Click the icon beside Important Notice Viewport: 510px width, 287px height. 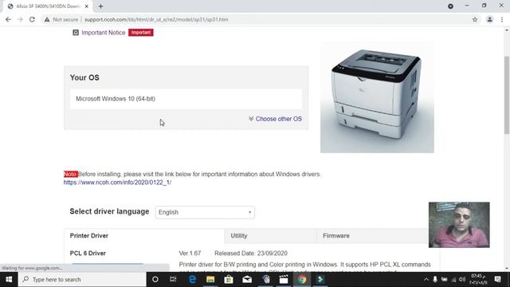click(76, 33)
